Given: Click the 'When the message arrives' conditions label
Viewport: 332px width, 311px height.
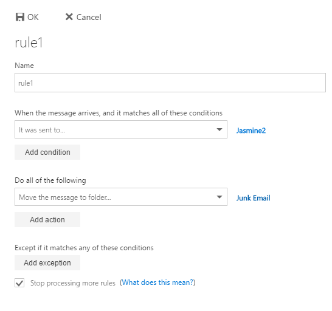Looking at the screenshot, I should 119,113.
